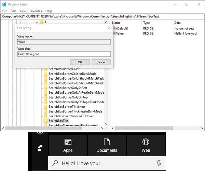Select the SearchBoxIbeamPointerOnHover key
This screenshot has height=171, width=205.
click(x=71, y=116)
